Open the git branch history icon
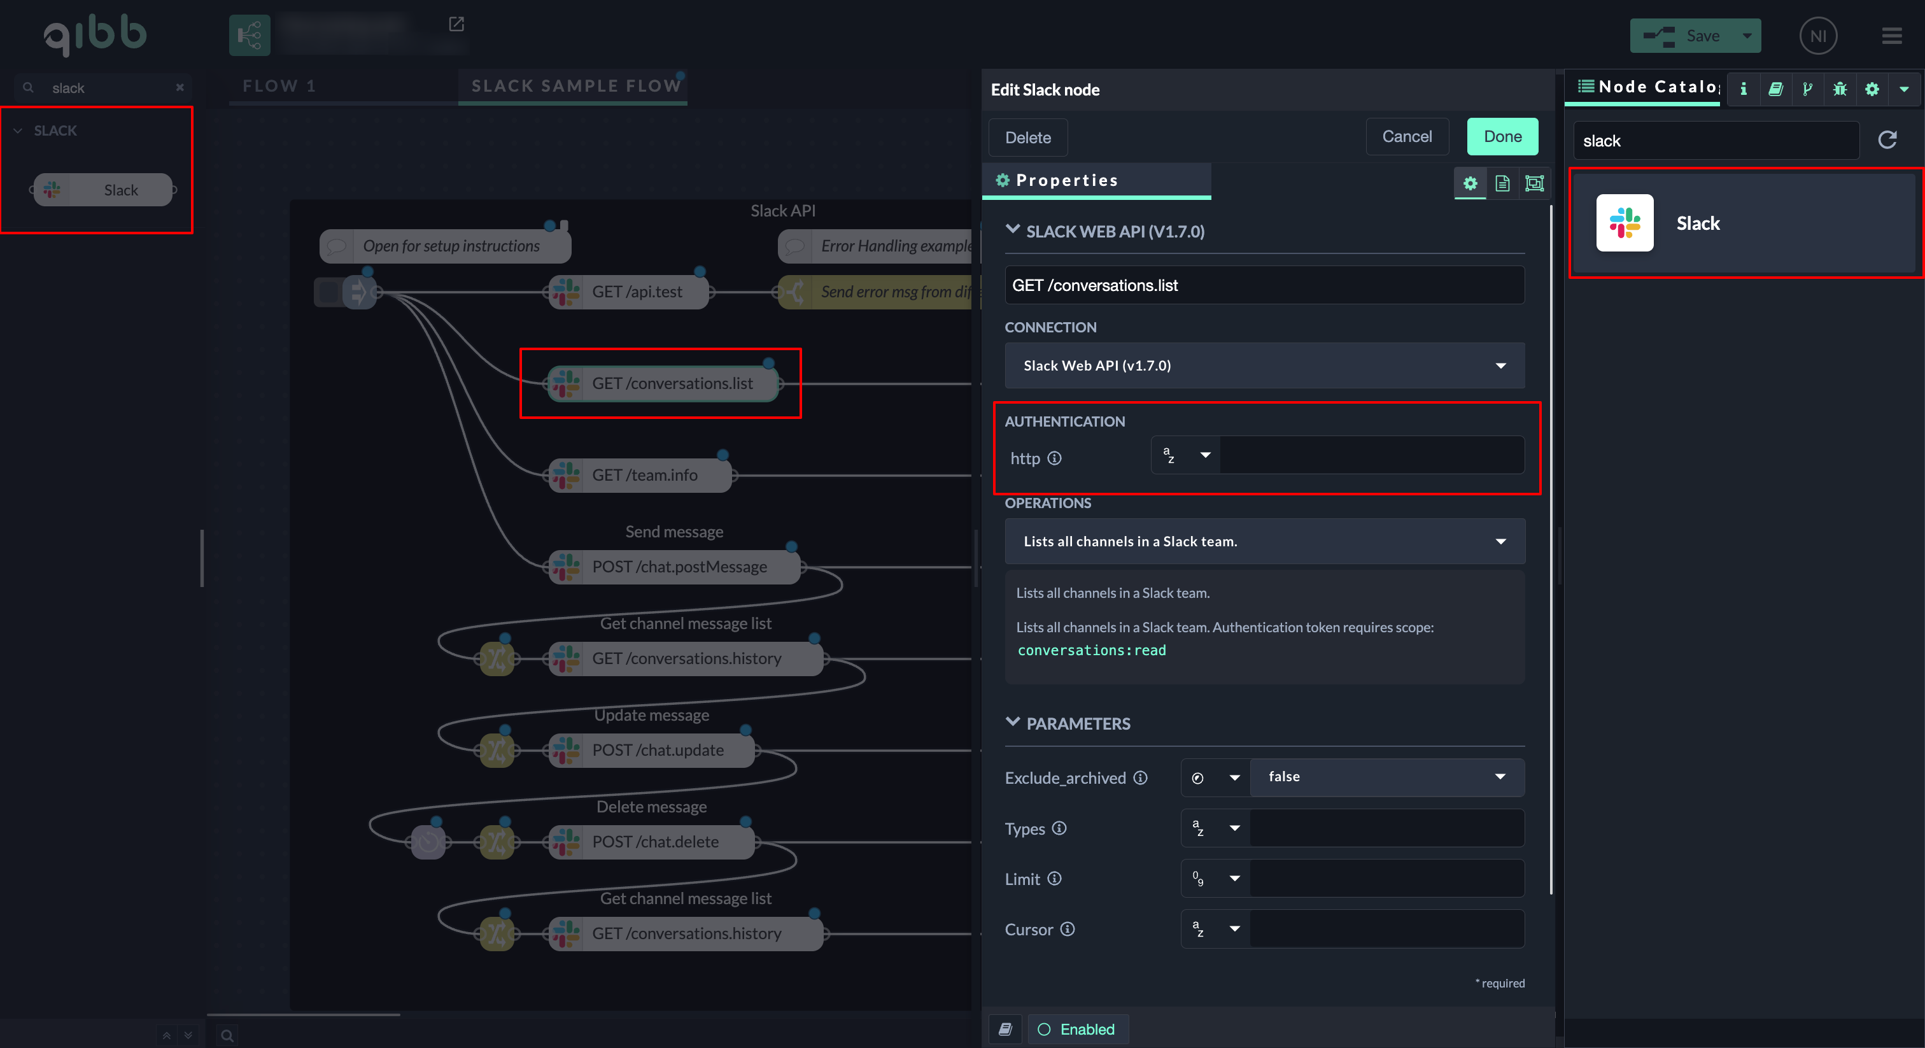This screenshot has height=1048, width=1925. [1807, 89]
